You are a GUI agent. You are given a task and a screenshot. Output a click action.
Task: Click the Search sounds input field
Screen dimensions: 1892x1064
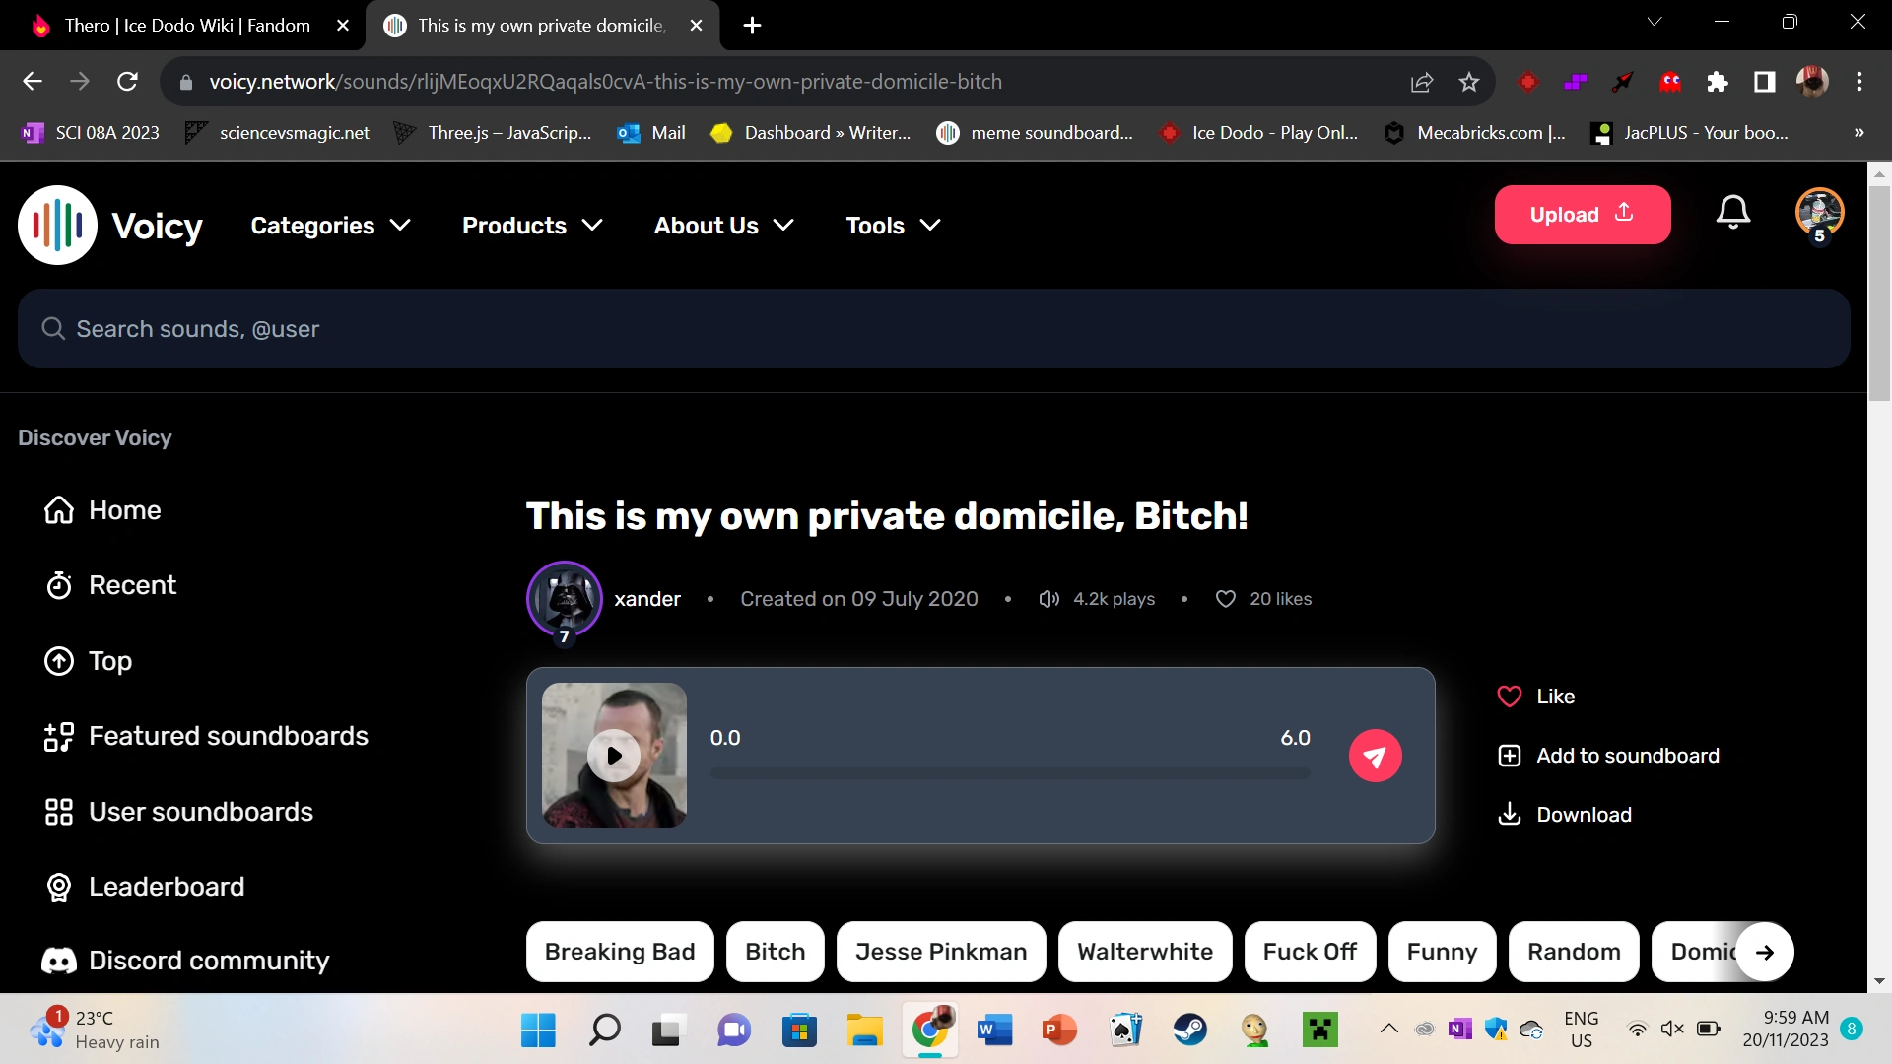tap(933, 329)
